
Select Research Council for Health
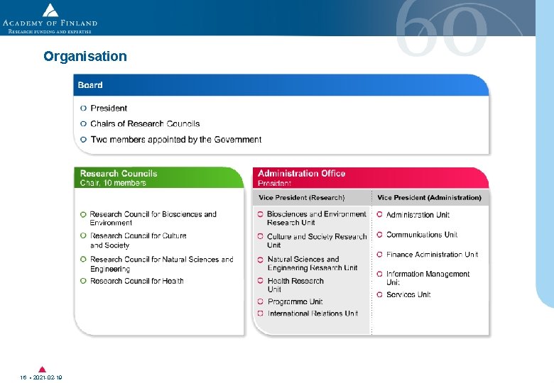137,281
